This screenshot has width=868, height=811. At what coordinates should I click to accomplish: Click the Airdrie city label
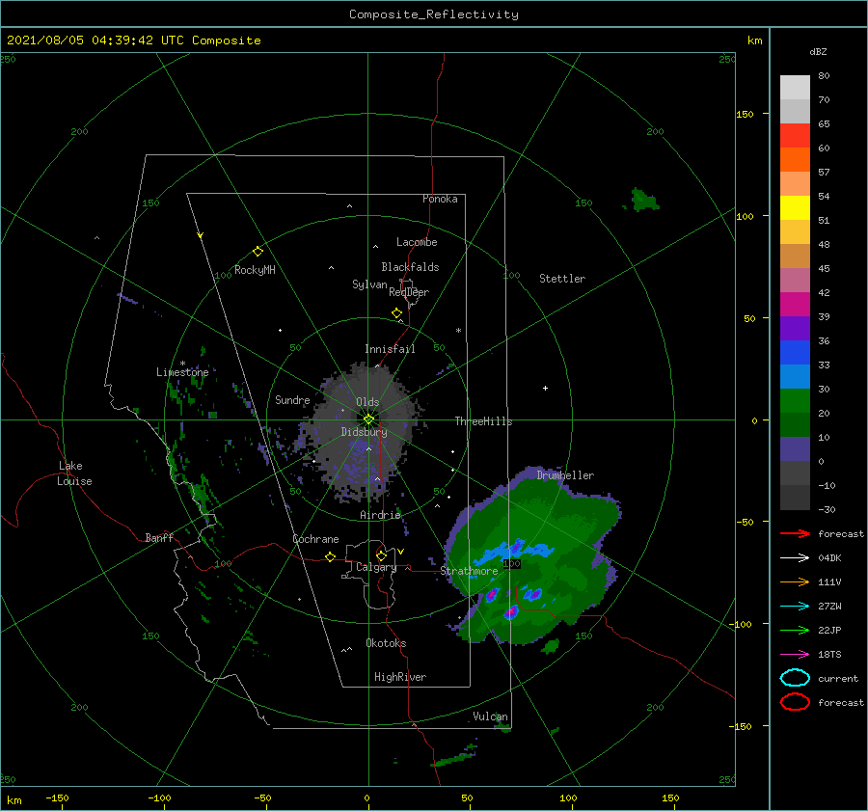coord(380,515)
